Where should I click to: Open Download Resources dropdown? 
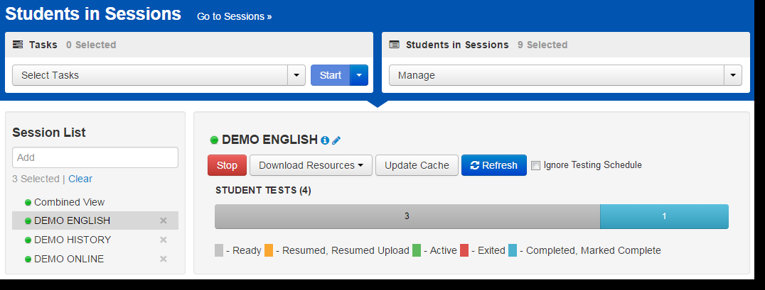tap(311, 165)
